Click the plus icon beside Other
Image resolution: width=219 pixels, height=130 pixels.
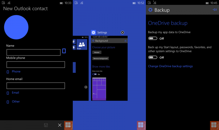[8, 102]
